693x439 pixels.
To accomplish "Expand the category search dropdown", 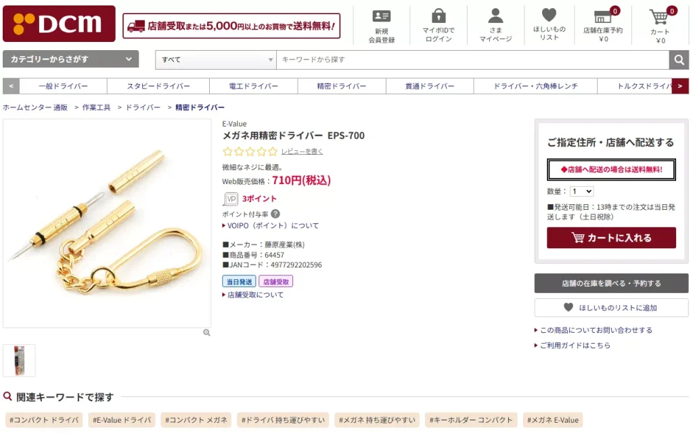I will 70,59.
